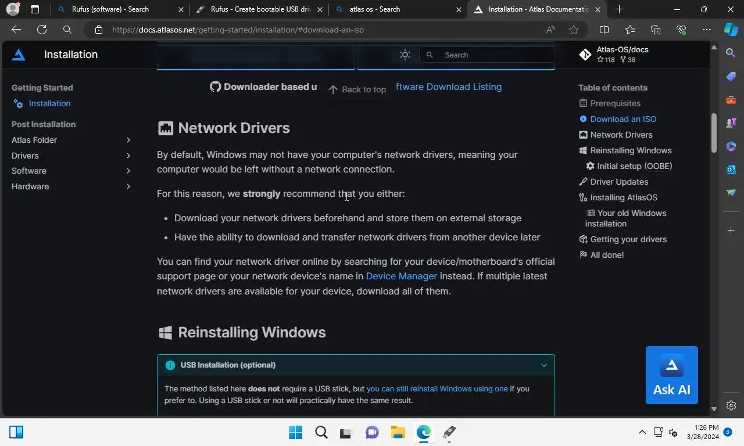Viewport: 744px width, 446px height.
Task: Open Edge sidebar settings gear
Action: pos(731,405)
